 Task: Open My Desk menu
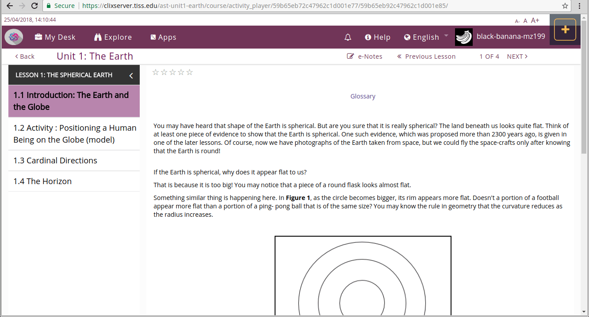(55, 38)
